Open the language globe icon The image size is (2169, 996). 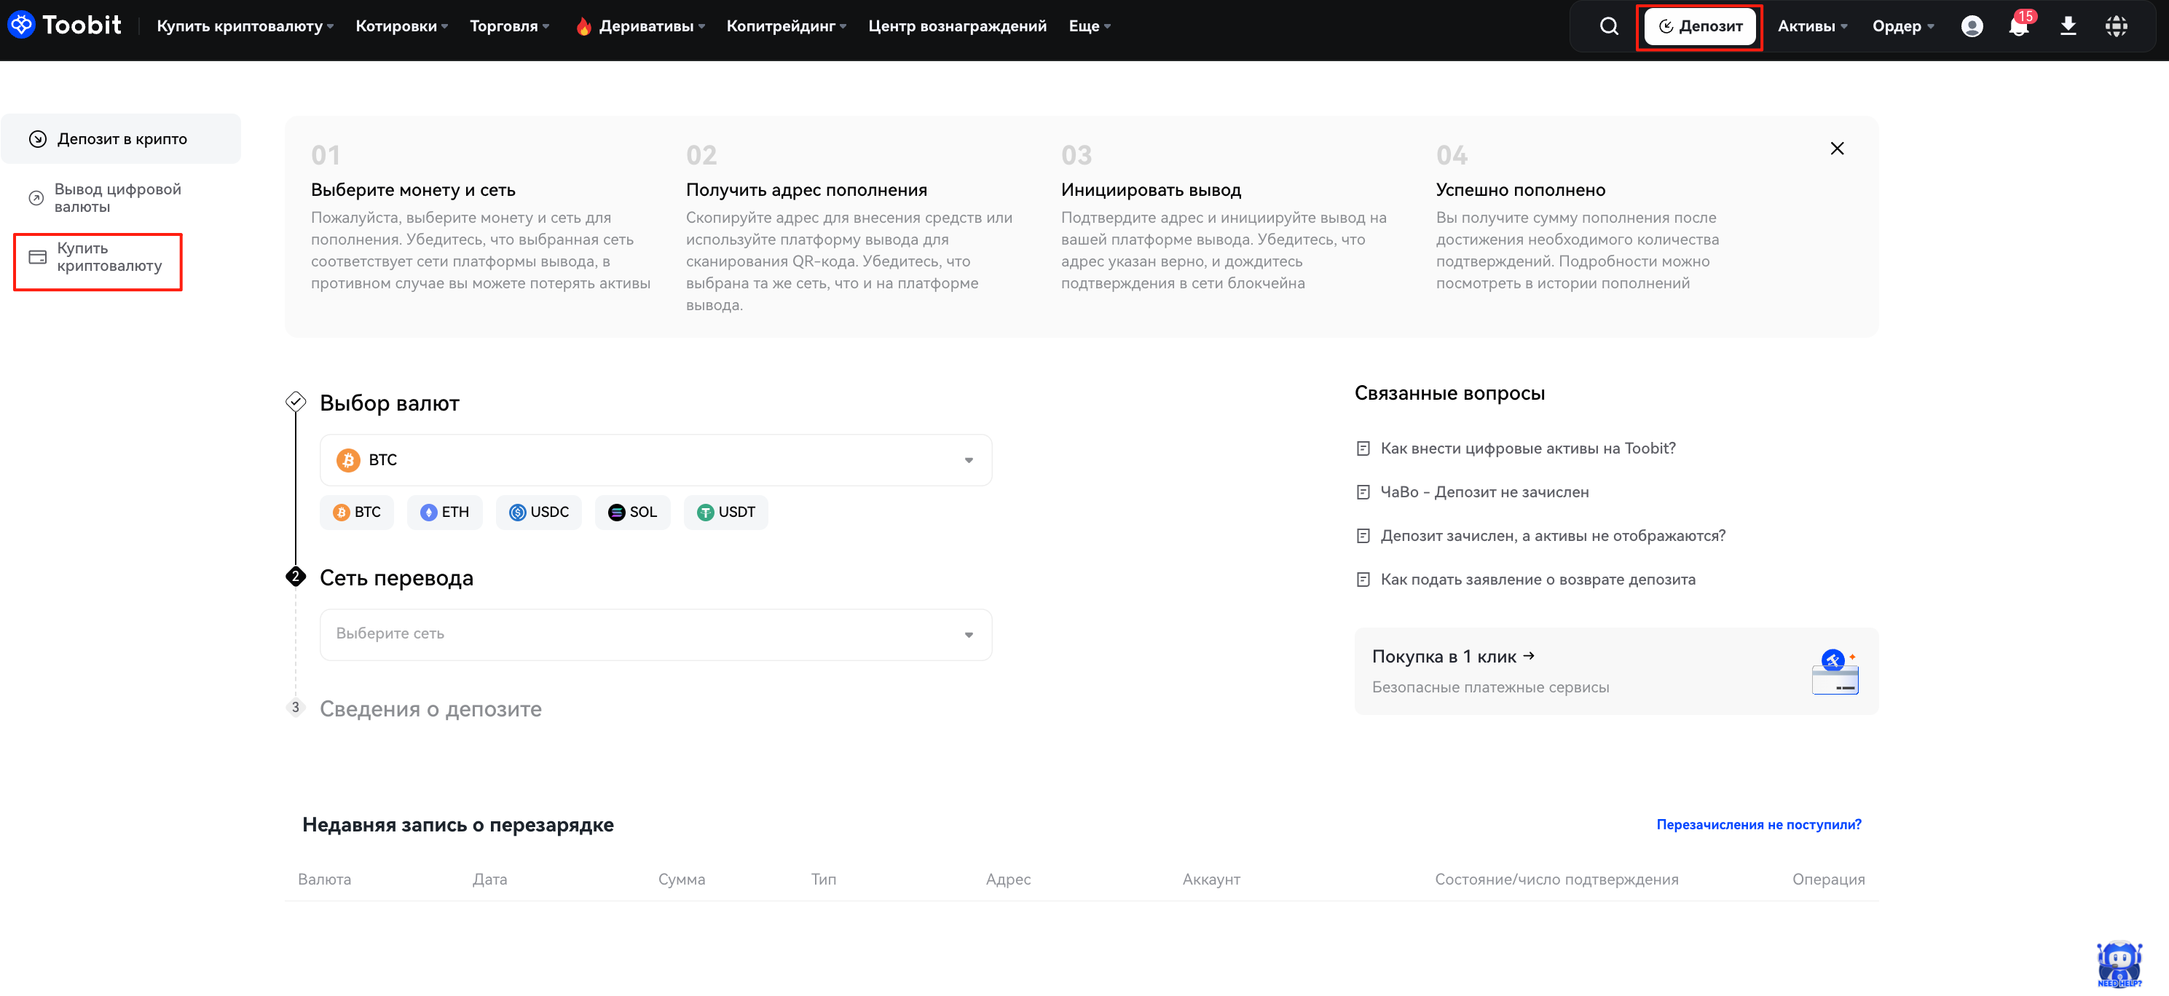coord(2116,26)
